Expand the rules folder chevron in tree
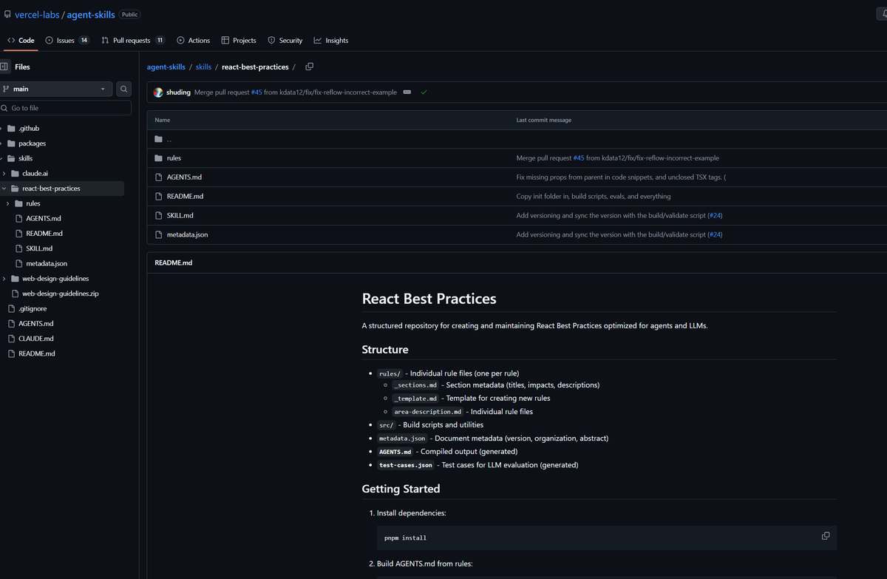The height and width of the screenshot is (579, 887). 7,203
